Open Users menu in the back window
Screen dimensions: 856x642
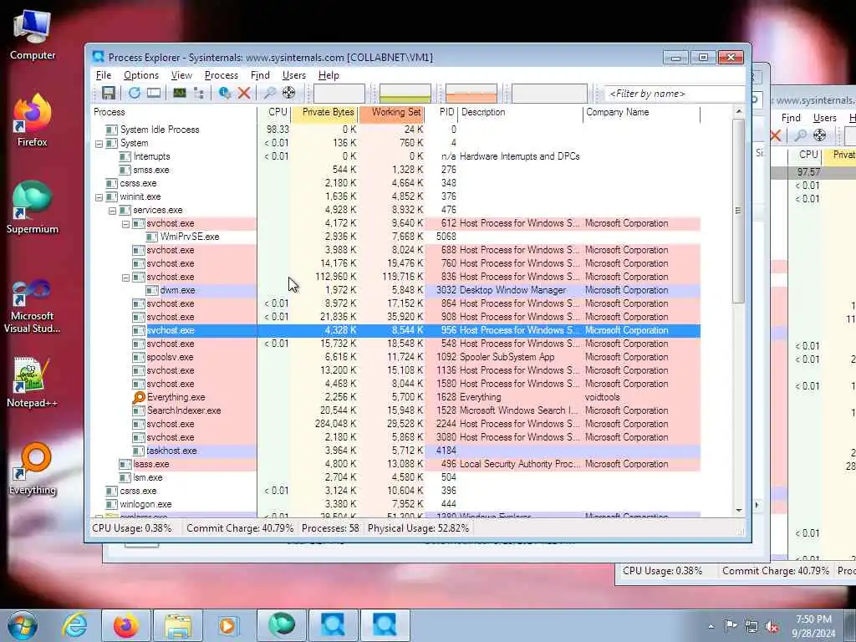[x=824, y=118]
